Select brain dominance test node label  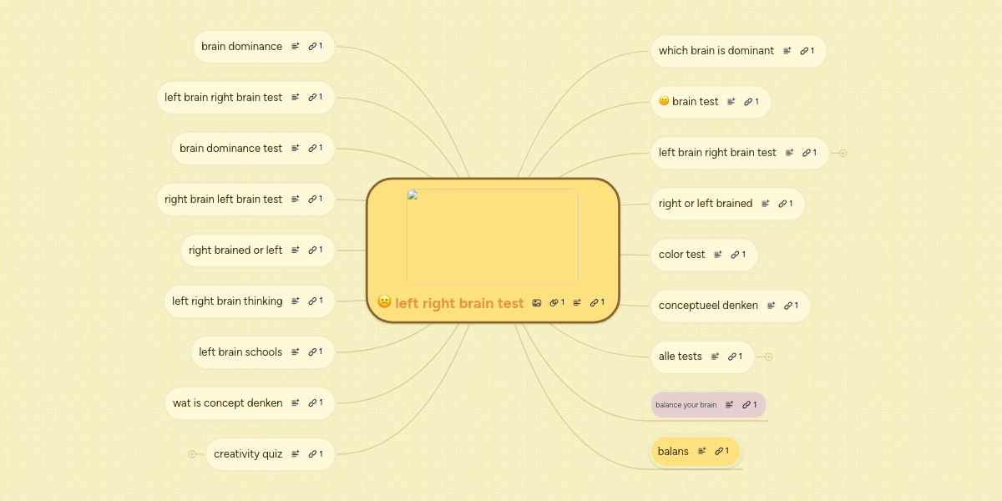click(x=231, y=149)
